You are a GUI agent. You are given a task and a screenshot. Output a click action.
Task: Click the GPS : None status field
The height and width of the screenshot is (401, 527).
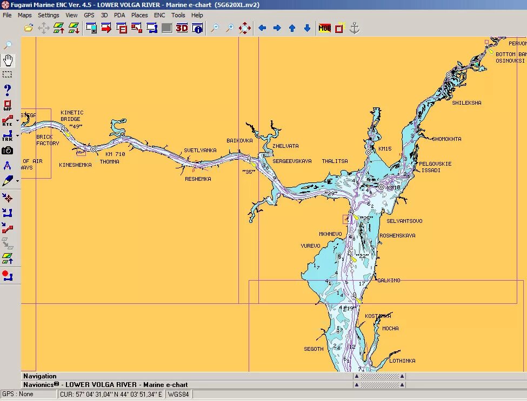(29, 395)
